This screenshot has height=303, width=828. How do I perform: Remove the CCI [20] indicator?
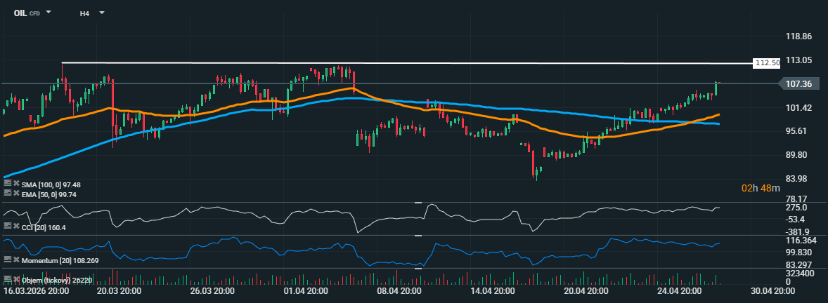[15, 226]
